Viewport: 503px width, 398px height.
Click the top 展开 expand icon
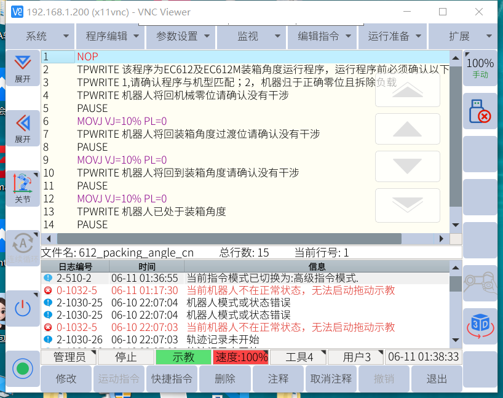pyautogui.click(x=23, y=68)
